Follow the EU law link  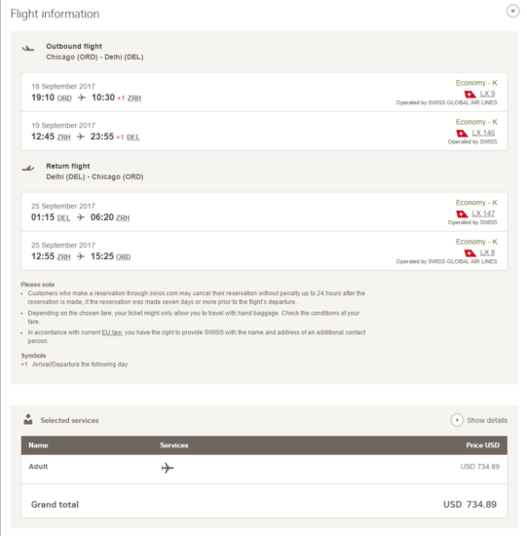tap(112, 332)
